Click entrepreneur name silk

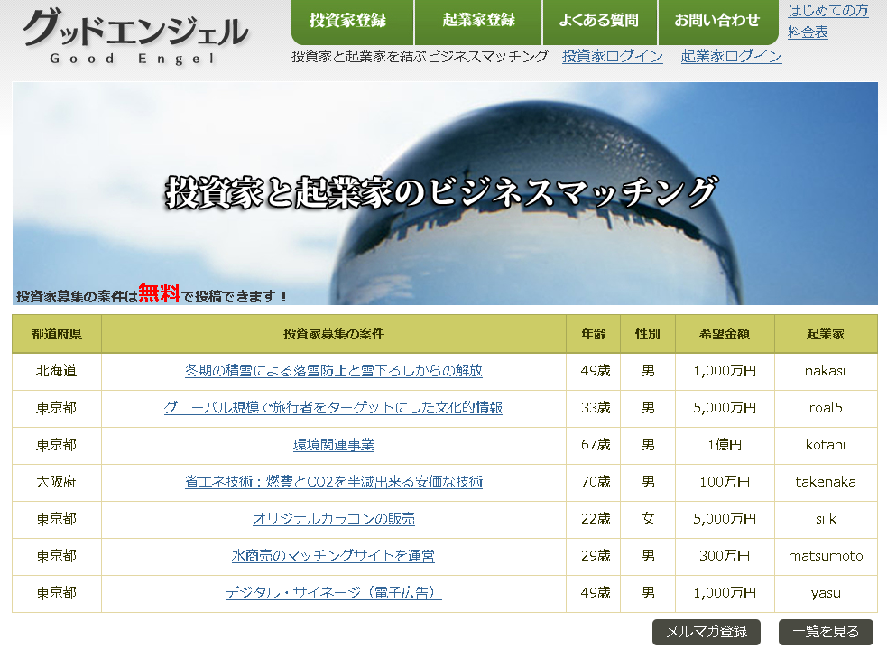(826, 518)
